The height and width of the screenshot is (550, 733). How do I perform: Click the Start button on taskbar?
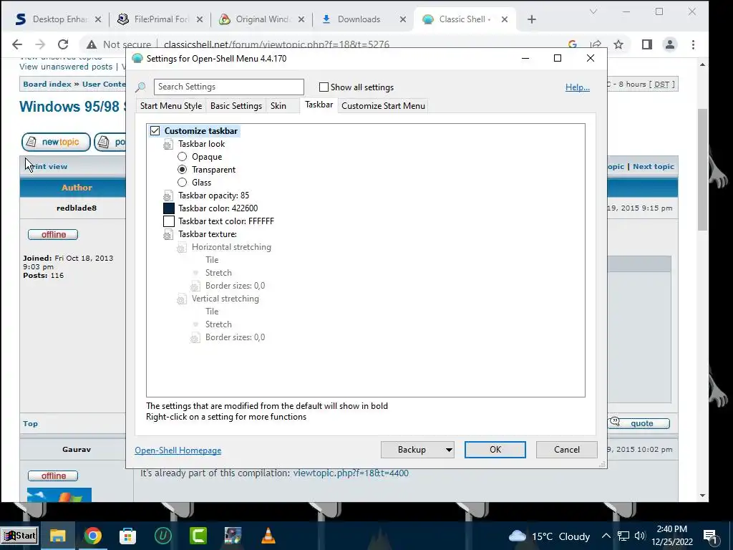19,536
